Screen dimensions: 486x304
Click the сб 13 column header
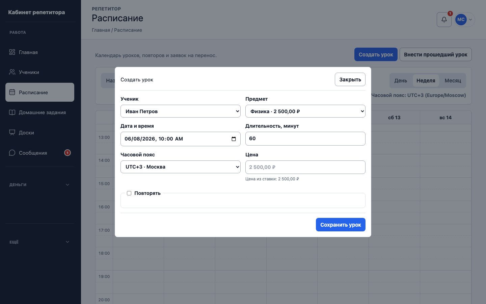394,118
